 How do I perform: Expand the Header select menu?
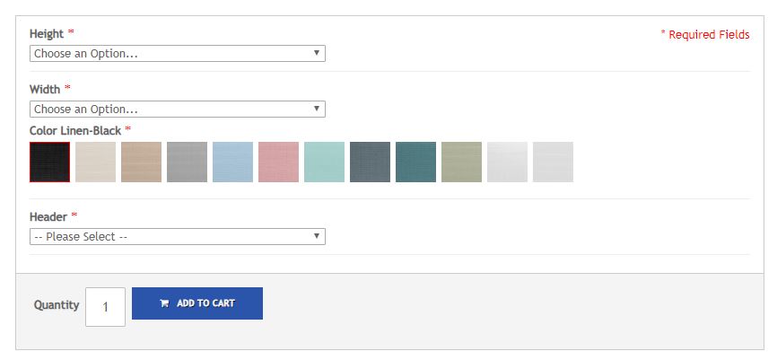[178, 236]
